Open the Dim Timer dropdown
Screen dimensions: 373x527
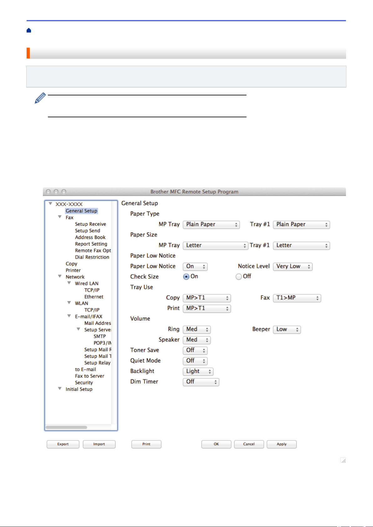[x=201, y=382]
